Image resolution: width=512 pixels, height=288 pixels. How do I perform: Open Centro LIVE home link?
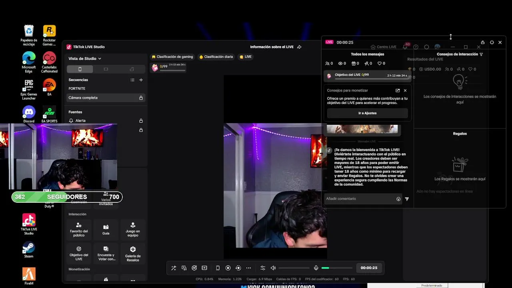coord(384,47)
